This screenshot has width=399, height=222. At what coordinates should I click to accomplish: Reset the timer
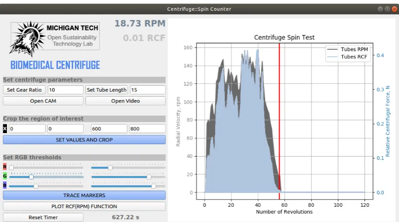[x=43, y=217]
